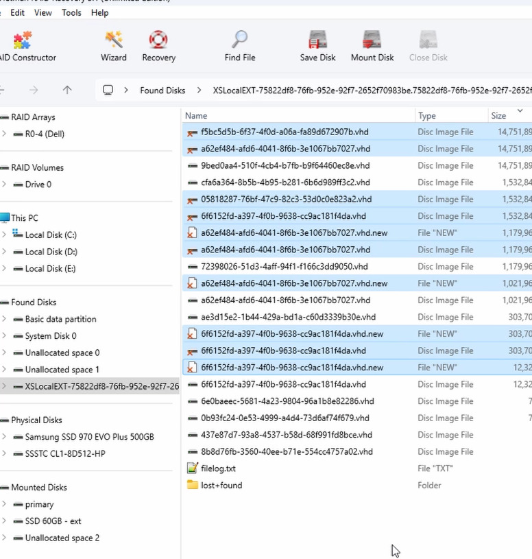
Task: Select SSD 60GB - ext mounted disk
Action: 53,521
